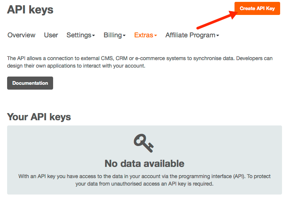Screen dimensions: 285x202
Task: Expand the caret arrow beside Settings
Action: click(x=94, y=35)
